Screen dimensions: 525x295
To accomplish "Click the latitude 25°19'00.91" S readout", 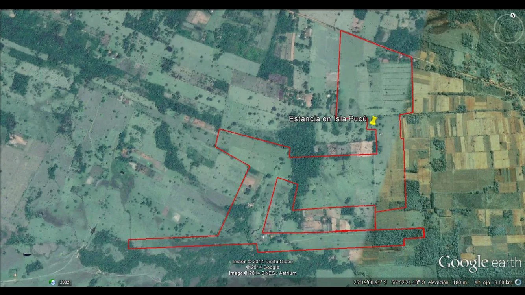I will (x=370, y=282).
